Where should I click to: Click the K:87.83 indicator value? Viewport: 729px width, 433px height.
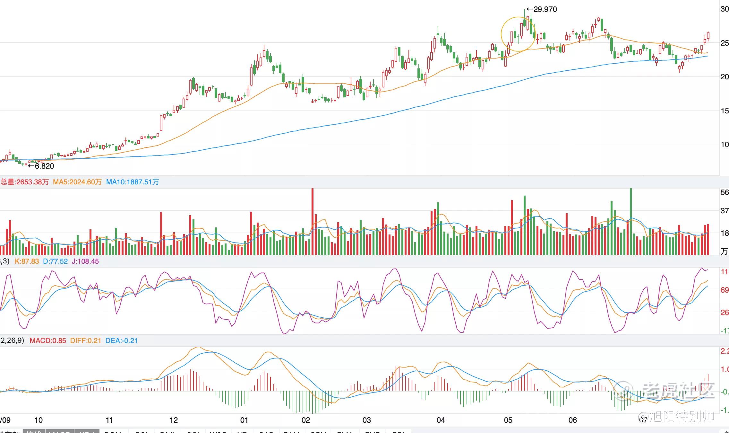click(x=27, y=261)
